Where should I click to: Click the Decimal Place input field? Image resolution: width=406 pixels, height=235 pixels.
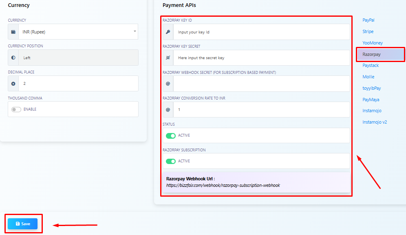78,83
